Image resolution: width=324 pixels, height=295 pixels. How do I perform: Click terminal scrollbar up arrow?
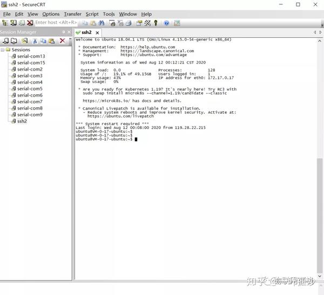(x=320, y=41)
